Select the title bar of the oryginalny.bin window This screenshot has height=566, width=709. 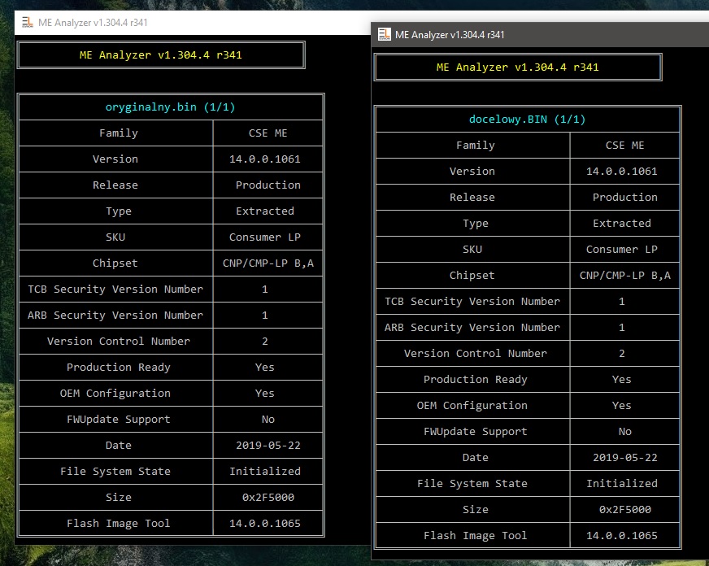[203, 23]
